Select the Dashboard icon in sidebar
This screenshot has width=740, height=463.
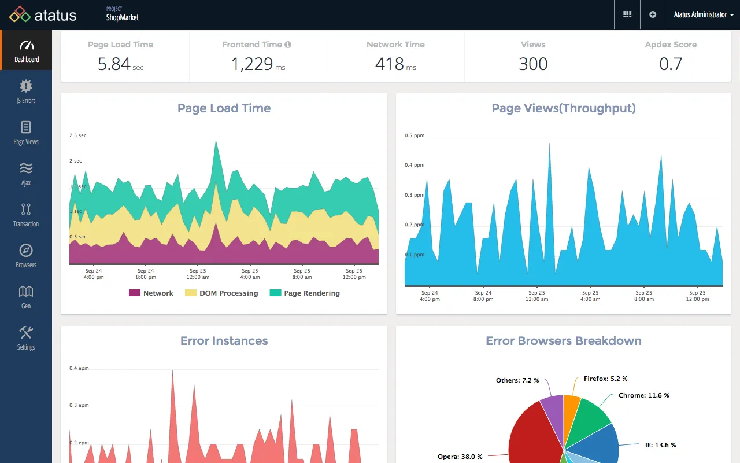coord(25,50)
